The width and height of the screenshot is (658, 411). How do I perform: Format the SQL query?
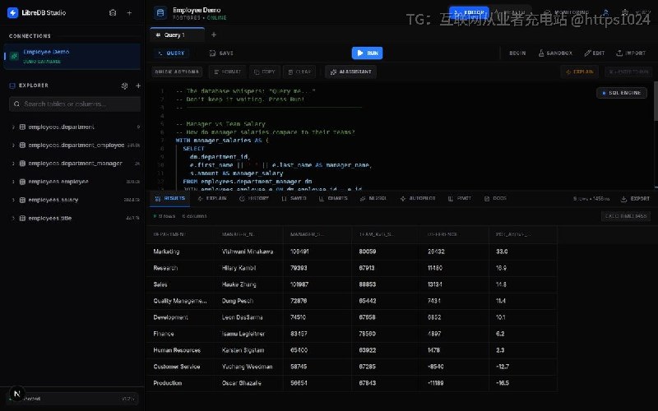228,72
